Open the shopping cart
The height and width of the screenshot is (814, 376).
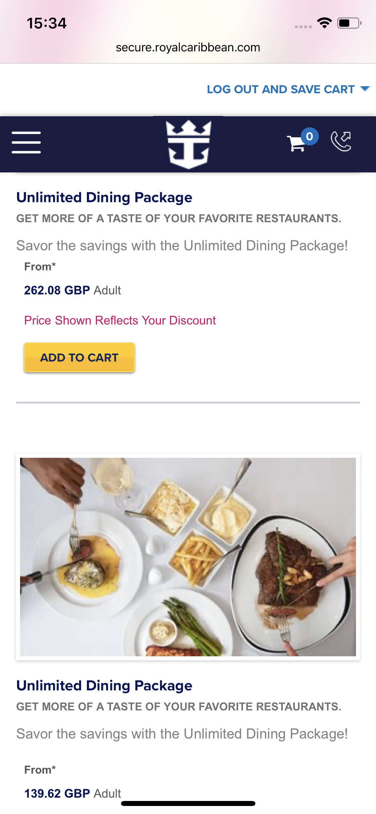296,144
